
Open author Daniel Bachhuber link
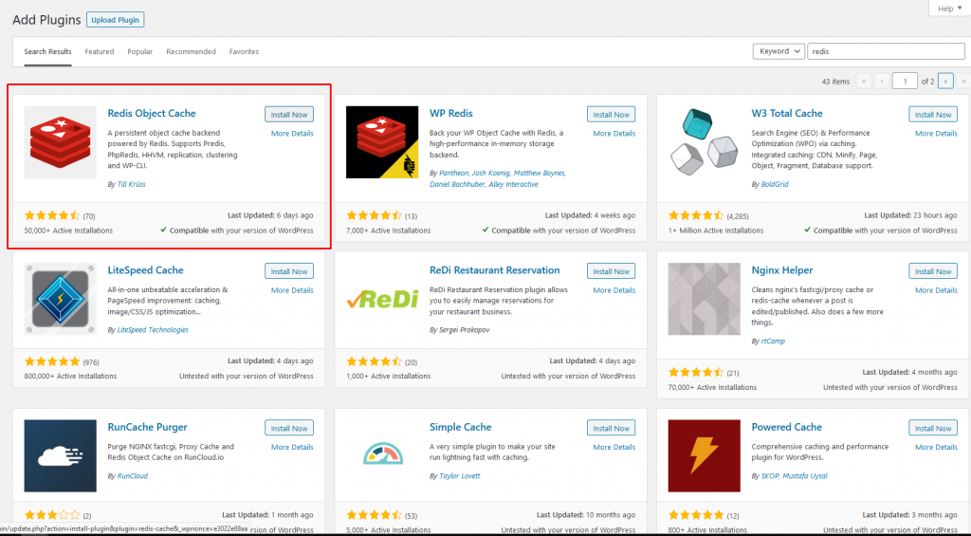point(457,184)
